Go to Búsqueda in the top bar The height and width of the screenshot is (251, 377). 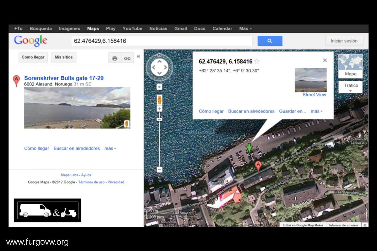click(x=41, y=29)
